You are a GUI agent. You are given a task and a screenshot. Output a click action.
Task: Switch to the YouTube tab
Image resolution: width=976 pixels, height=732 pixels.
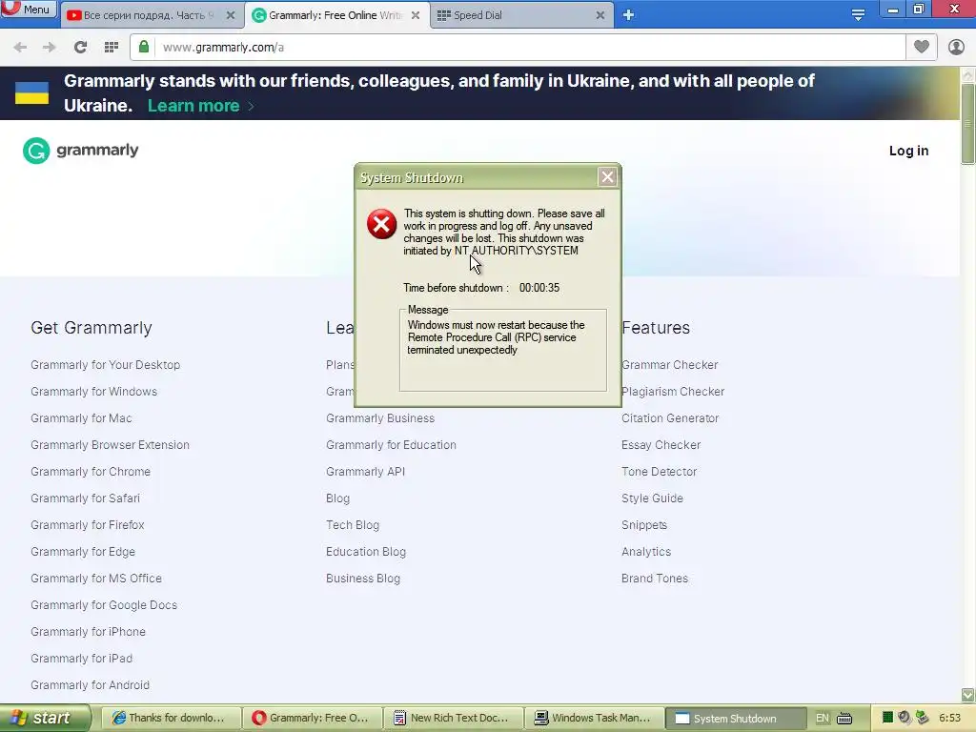pos(151,15)
